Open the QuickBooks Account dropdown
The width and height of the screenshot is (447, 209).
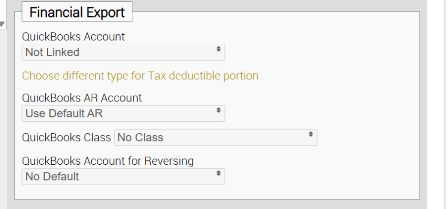[x=123, y=52]
